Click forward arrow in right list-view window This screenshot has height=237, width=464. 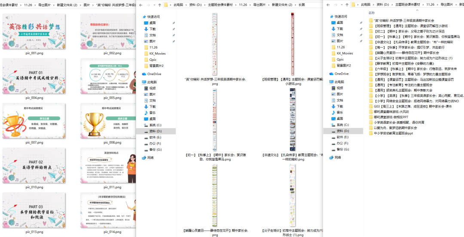click(x=335, y=5)
